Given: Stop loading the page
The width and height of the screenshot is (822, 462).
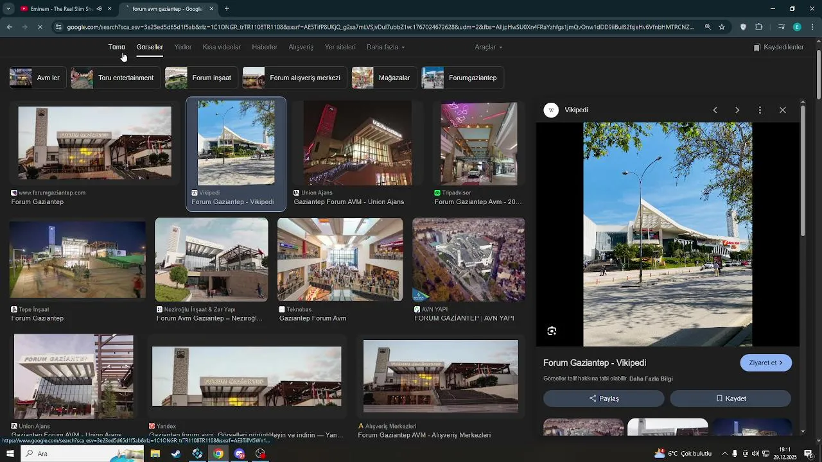Looking at the screenshot, I should [40, 27].
